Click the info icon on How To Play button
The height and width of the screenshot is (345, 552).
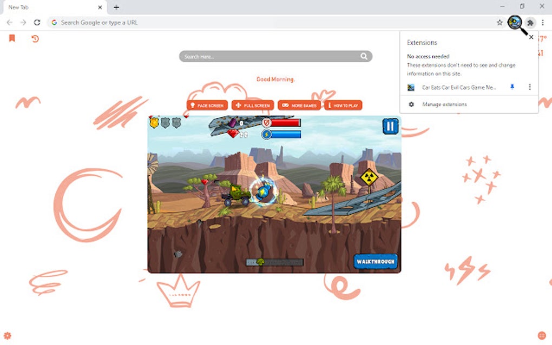[x=330, y=105]
